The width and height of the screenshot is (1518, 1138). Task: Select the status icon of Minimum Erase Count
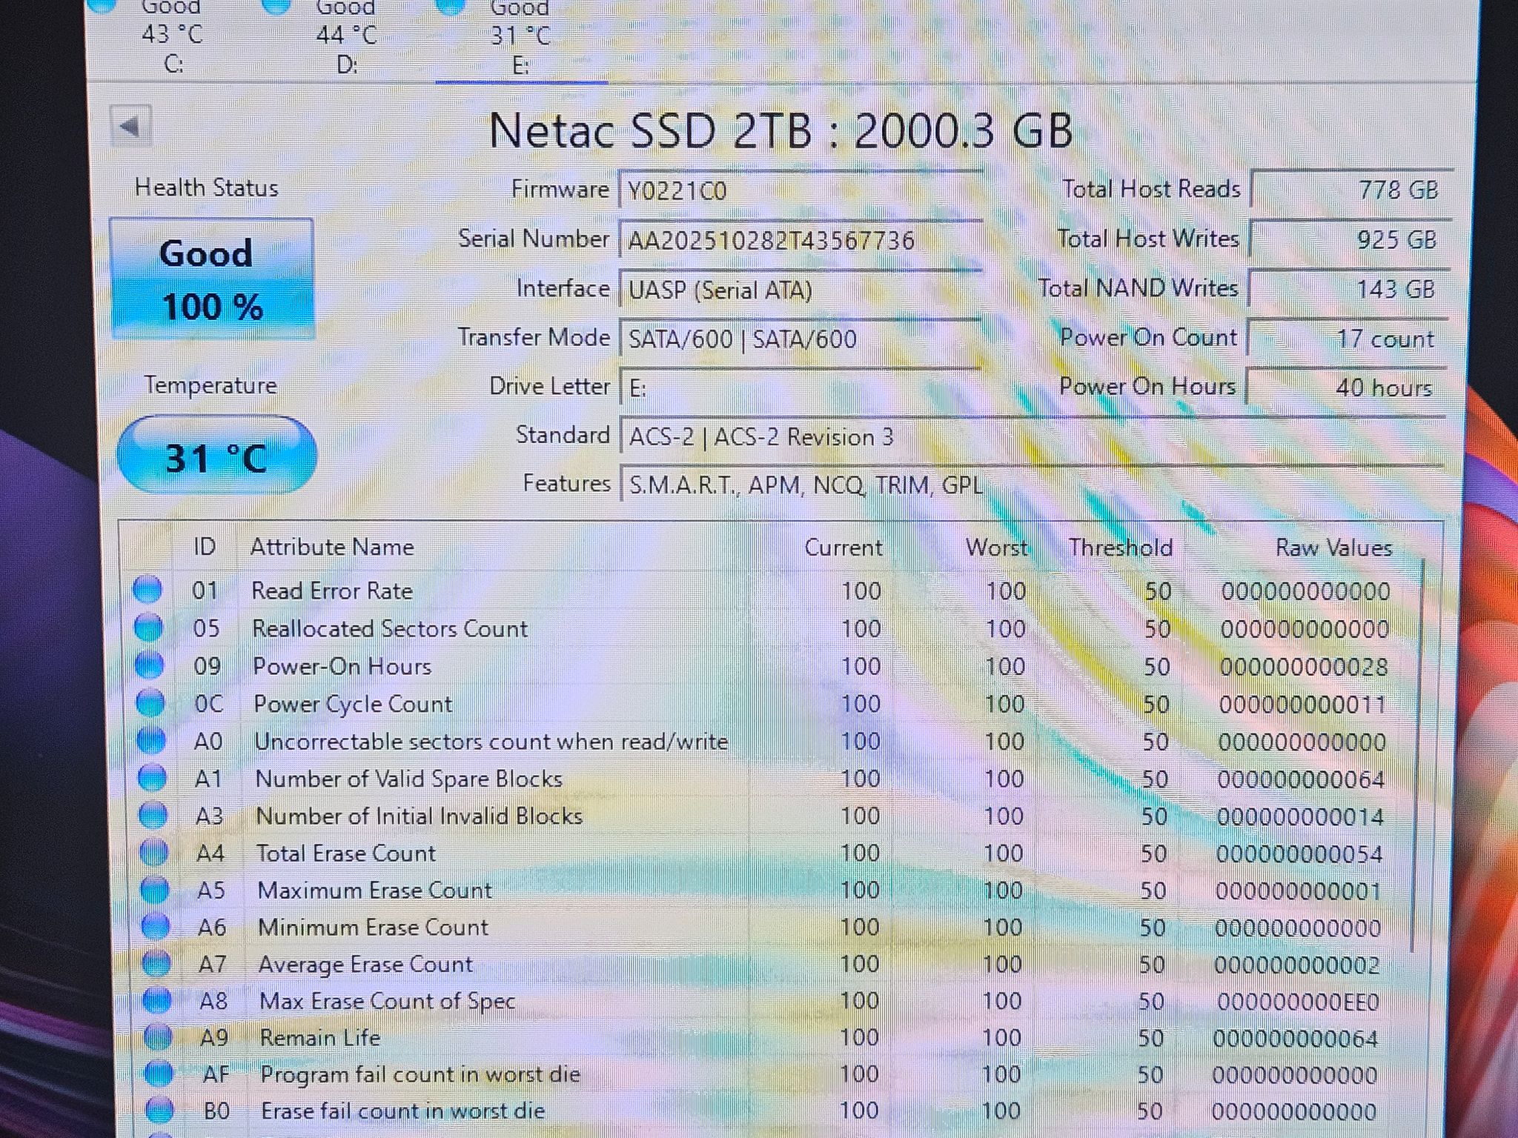click(156, 926)
